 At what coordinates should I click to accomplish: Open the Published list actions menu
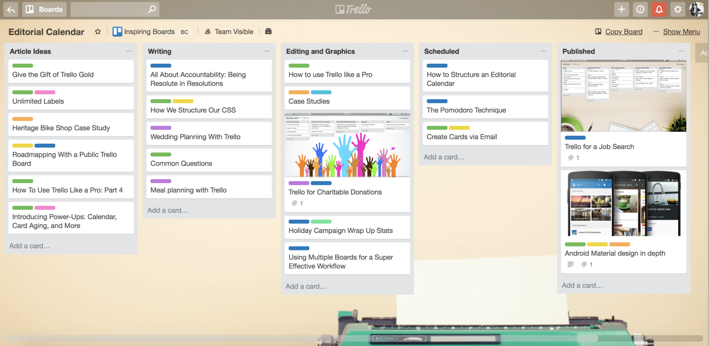[x=681, y=51]
